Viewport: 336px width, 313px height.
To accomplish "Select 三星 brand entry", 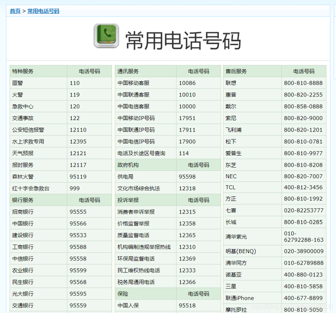I will click(x=231, y=286).
